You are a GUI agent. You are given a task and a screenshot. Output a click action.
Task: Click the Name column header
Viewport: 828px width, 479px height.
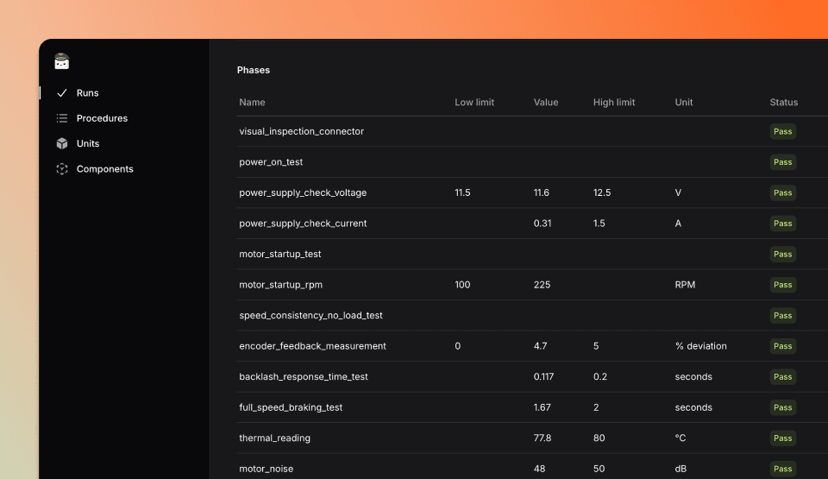pos(252,103)
